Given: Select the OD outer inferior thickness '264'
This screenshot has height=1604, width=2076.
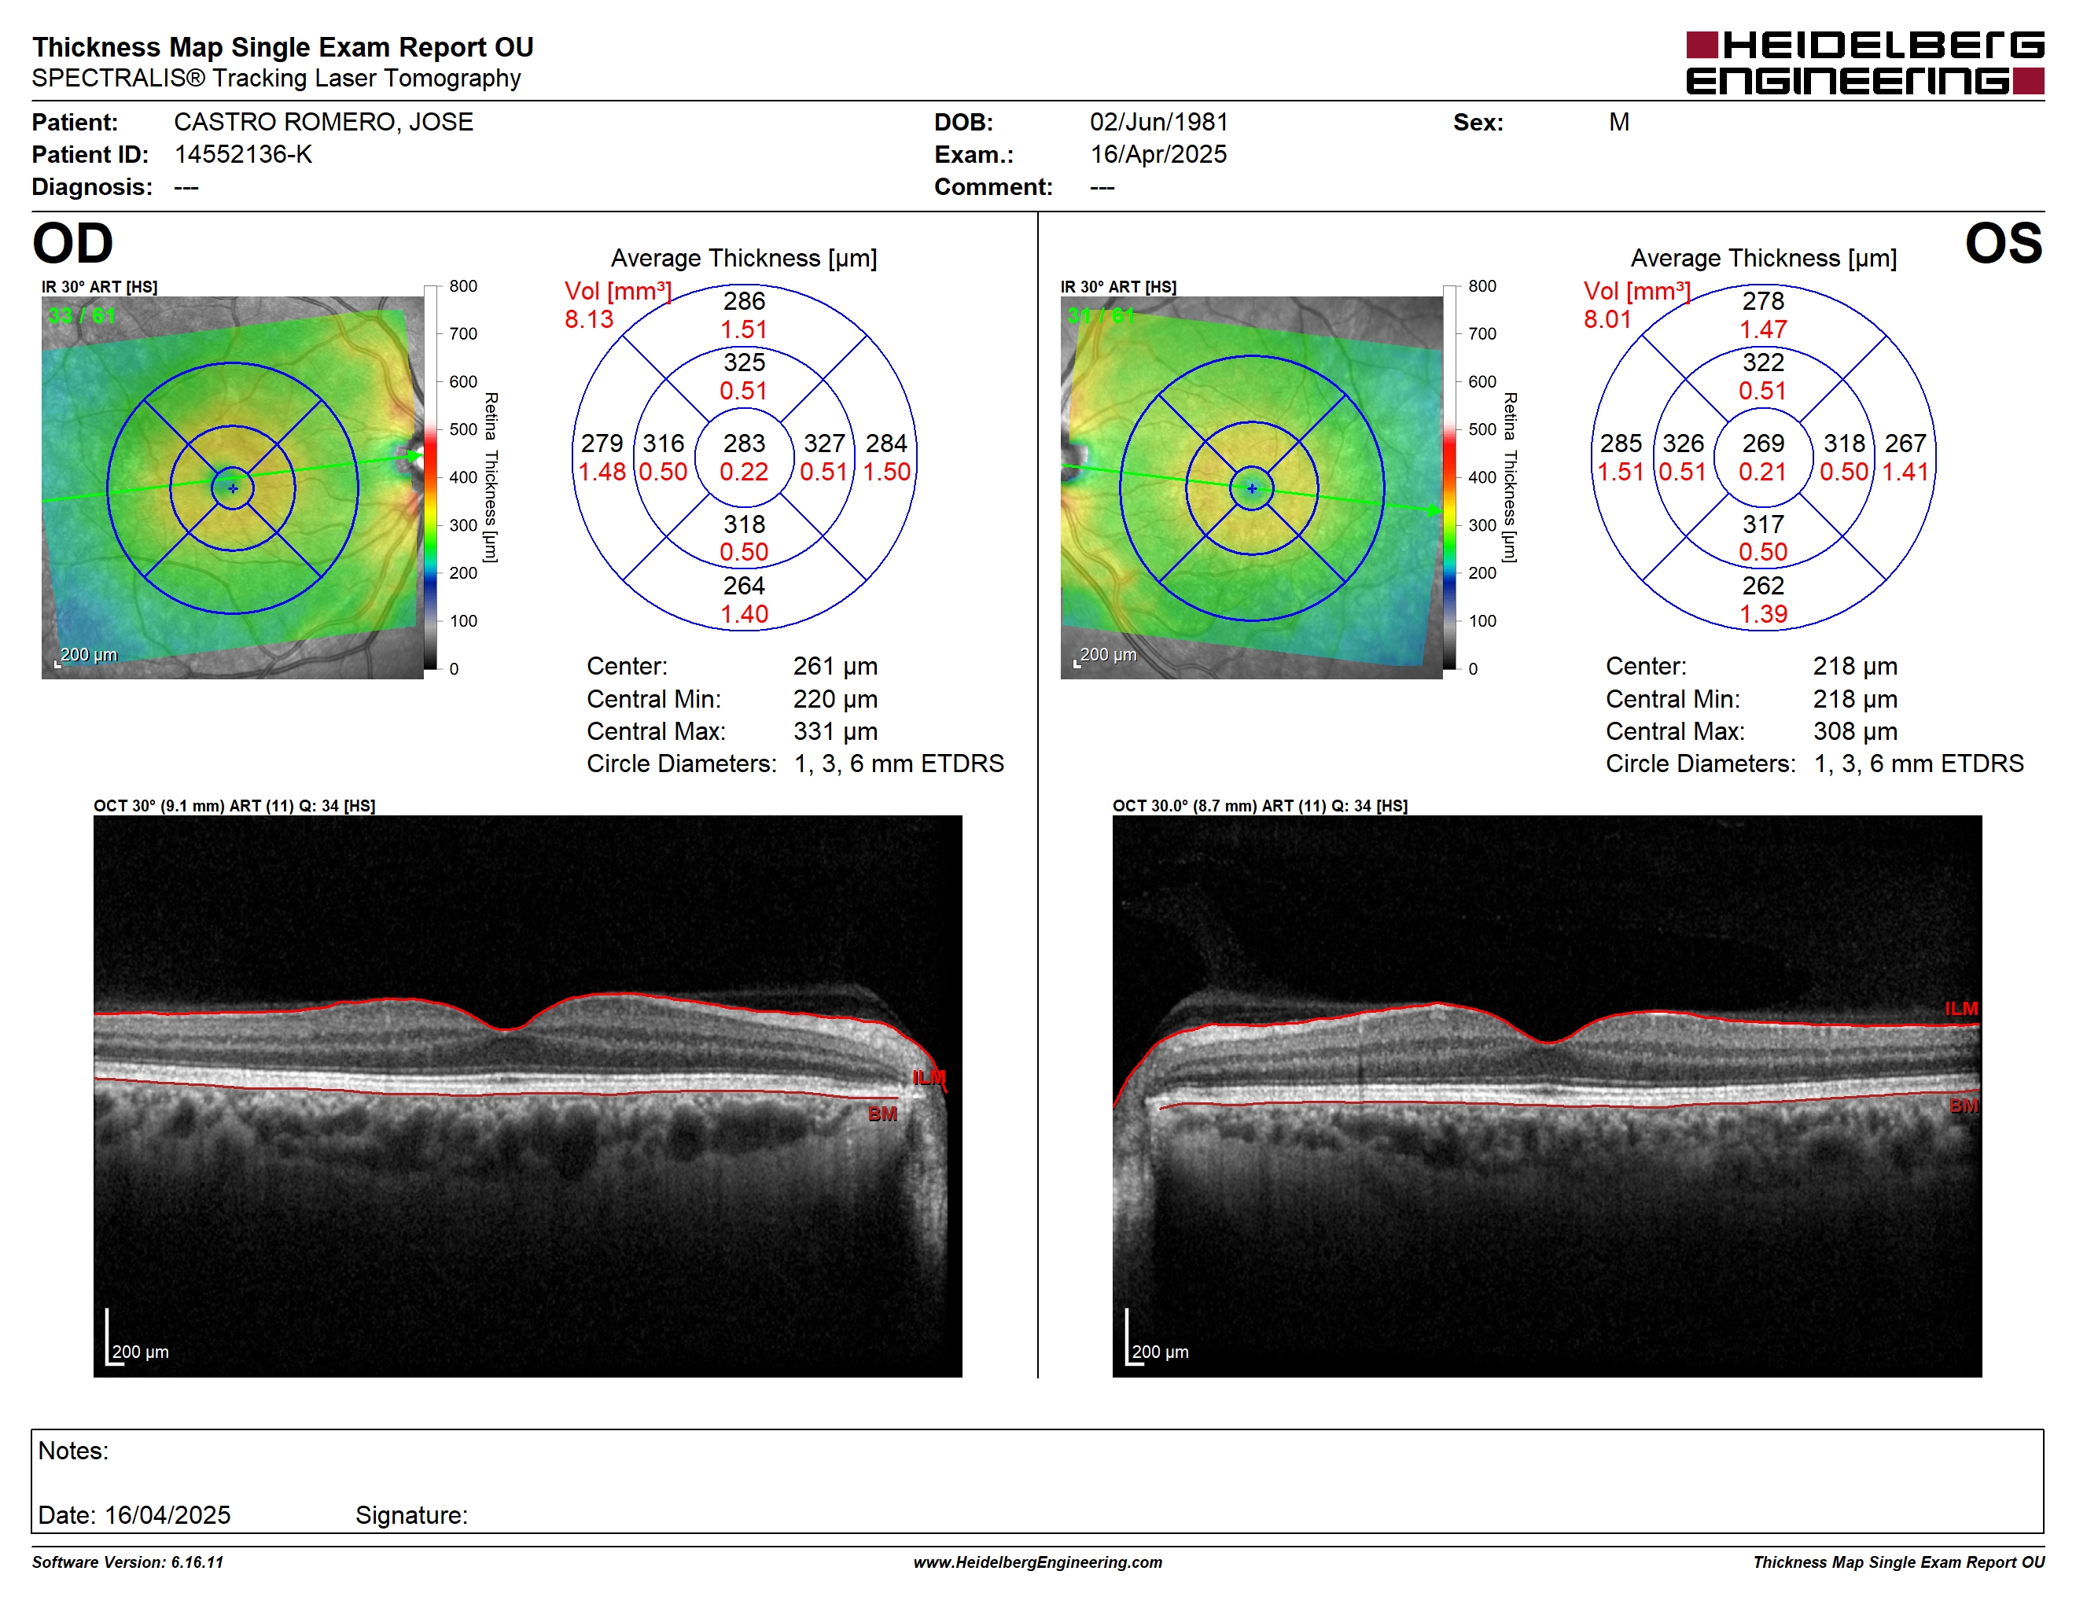Looking at the screenshot, I should pyautogui.click(x=744, y=585).
